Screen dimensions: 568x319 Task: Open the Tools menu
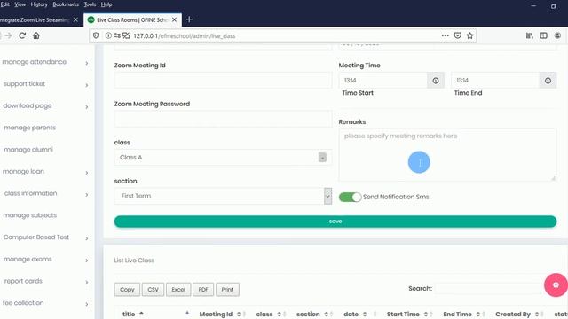90,4
